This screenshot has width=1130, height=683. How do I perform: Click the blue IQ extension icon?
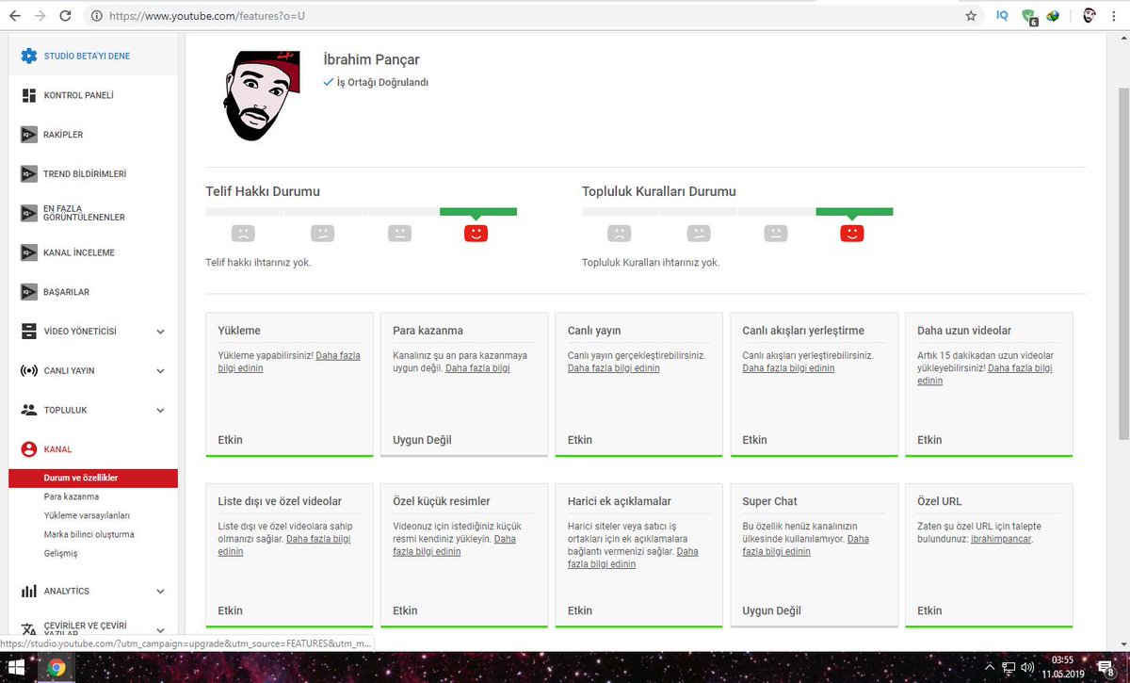(x=1002, y=16)
